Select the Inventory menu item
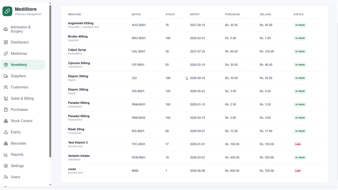338x190 pixels. coord(23,65)
